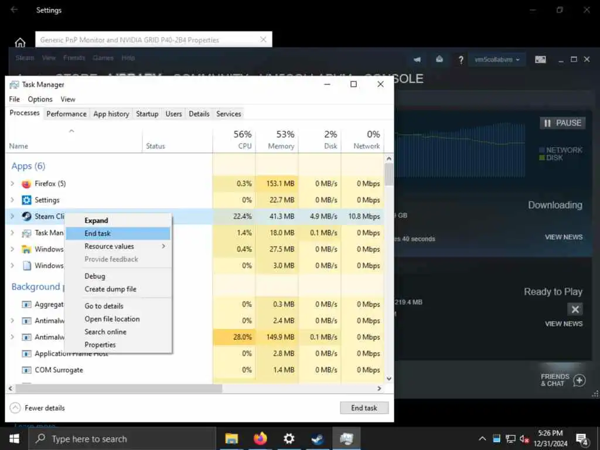The image size is (600, 450).
Task: Switch to the Details tab
Action: point(199,114)
